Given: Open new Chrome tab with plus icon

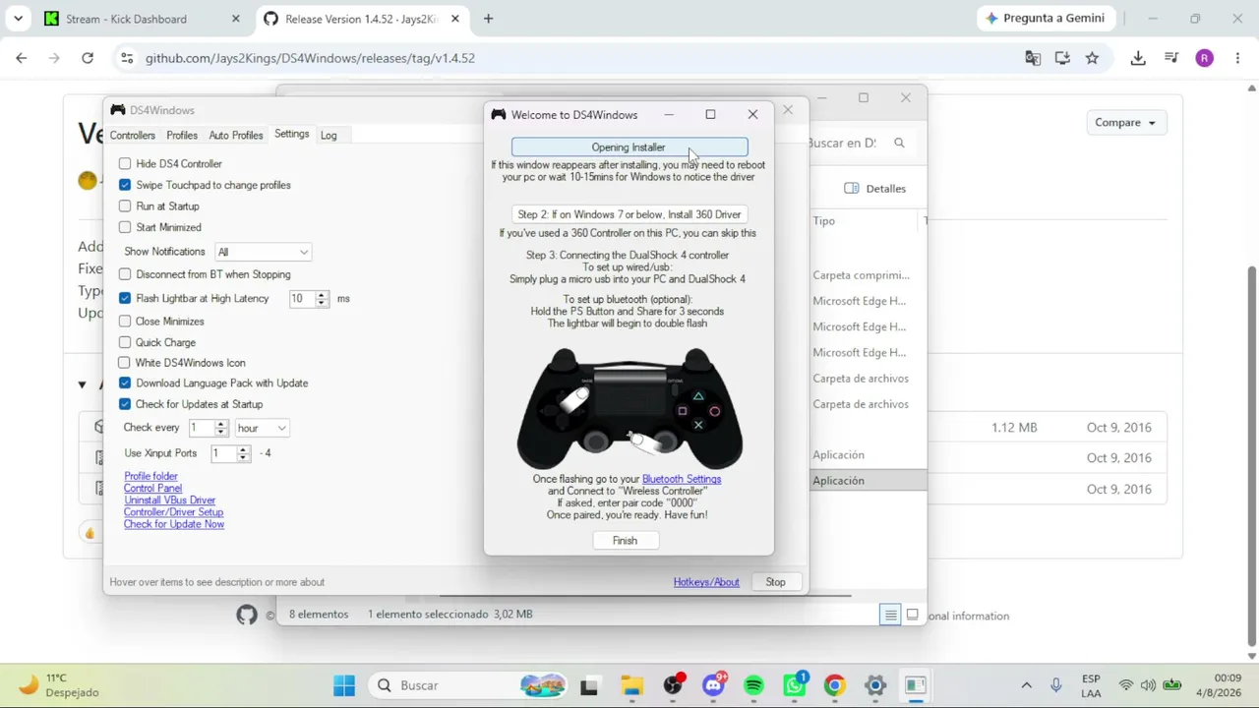Looking at the screenshot, I should pos(488,19).
